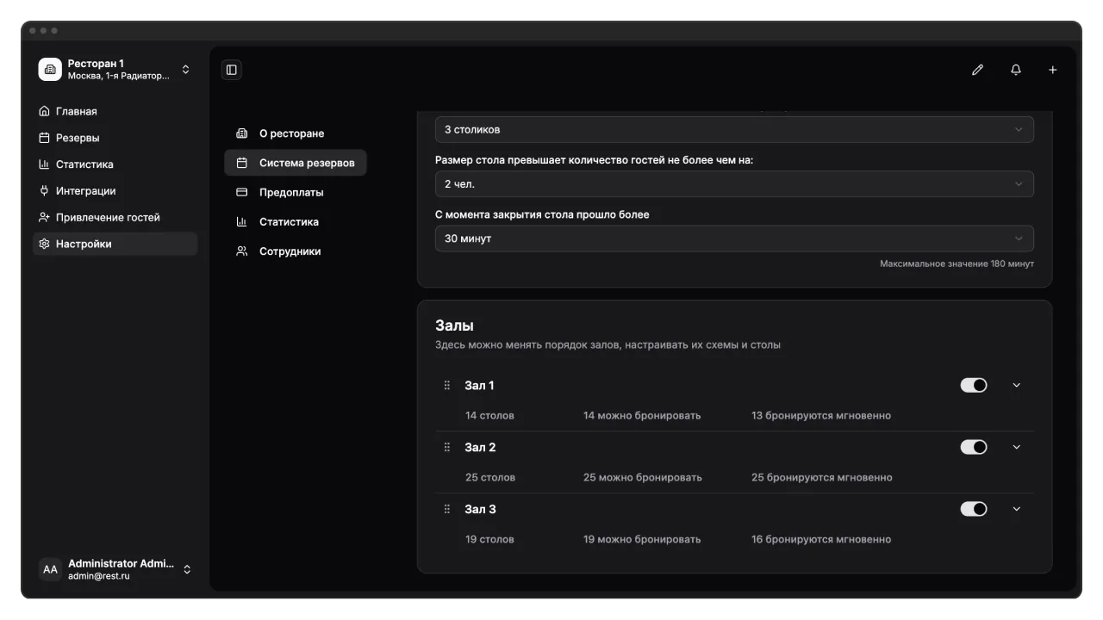Click text 25 бронируются мгновенно
The height and width of the screenshot is (620, 1103).
tap(822, 478)
